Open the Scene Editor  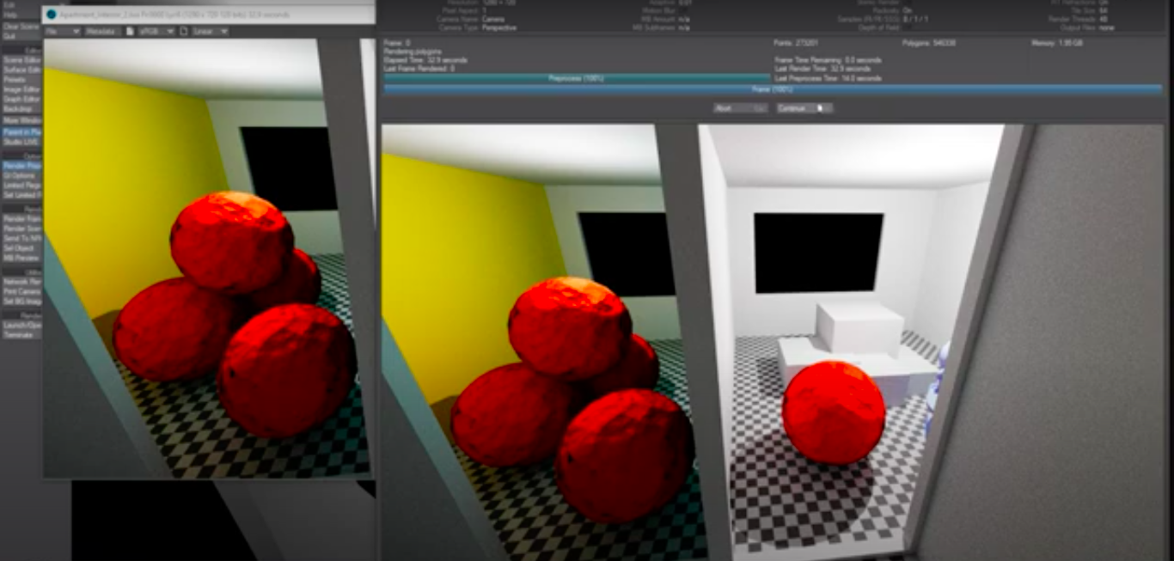point(21,59)
